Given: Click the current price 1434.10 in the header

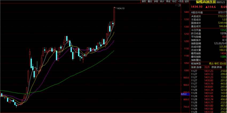Looking at the screenshot, I should pyautogui.click(x=197, y=7).
